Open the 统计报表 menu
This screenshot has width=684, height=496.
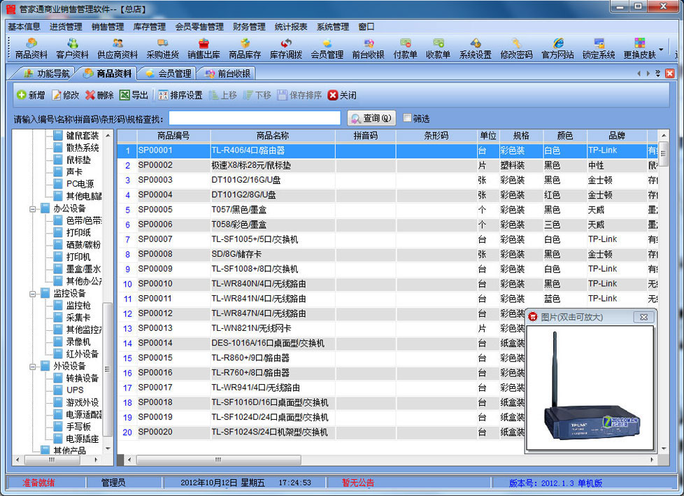(291, 27)
